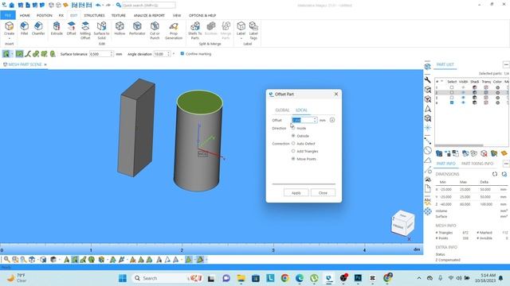Click the dotted line measure icon in the sidebar
510x286 pixels.
click(428, 141)
